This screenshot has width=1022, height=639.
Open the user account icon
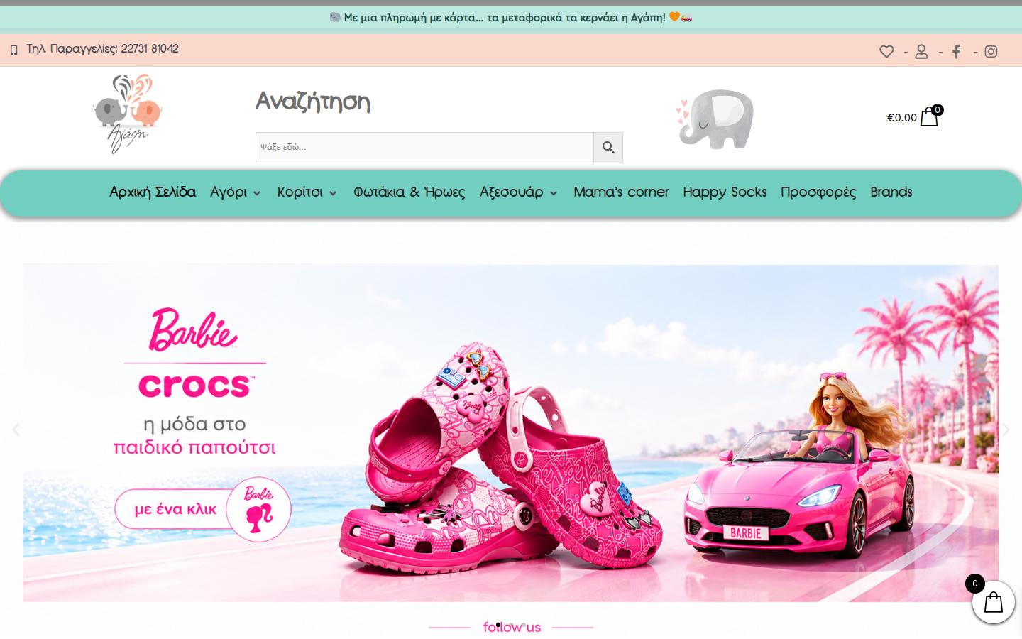pos(921,51)
